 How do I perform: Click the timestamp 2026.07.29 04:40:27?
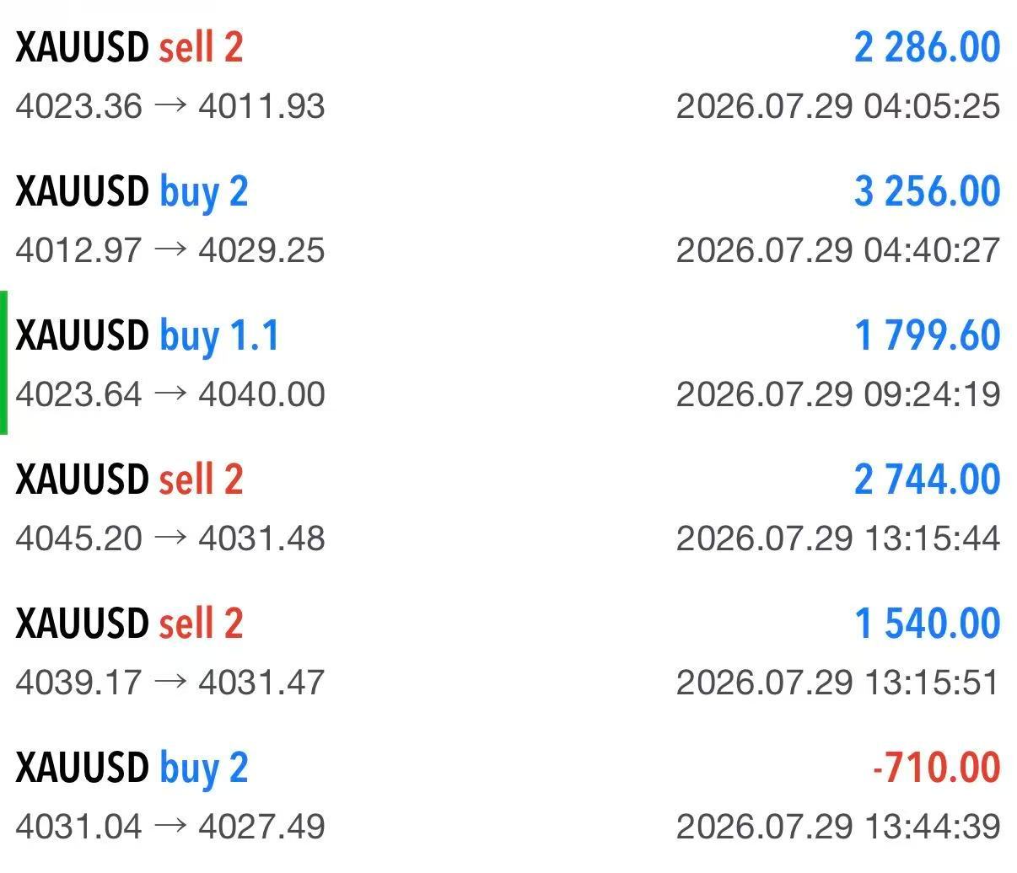click(838, 250)
